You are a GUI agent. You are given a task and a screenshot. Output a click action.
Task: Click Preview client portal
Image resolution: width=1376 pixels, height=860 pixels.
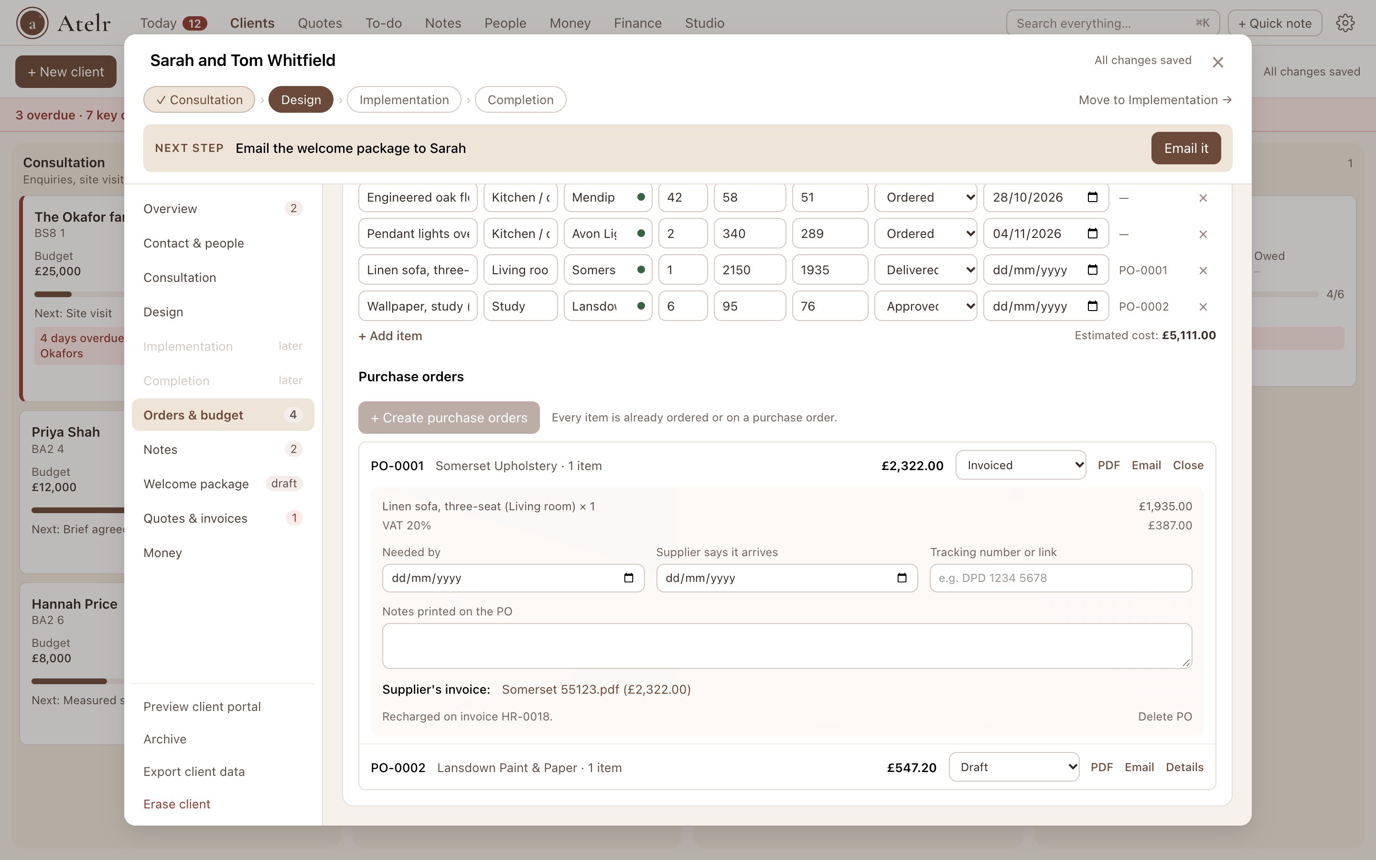tap(202, 707)
